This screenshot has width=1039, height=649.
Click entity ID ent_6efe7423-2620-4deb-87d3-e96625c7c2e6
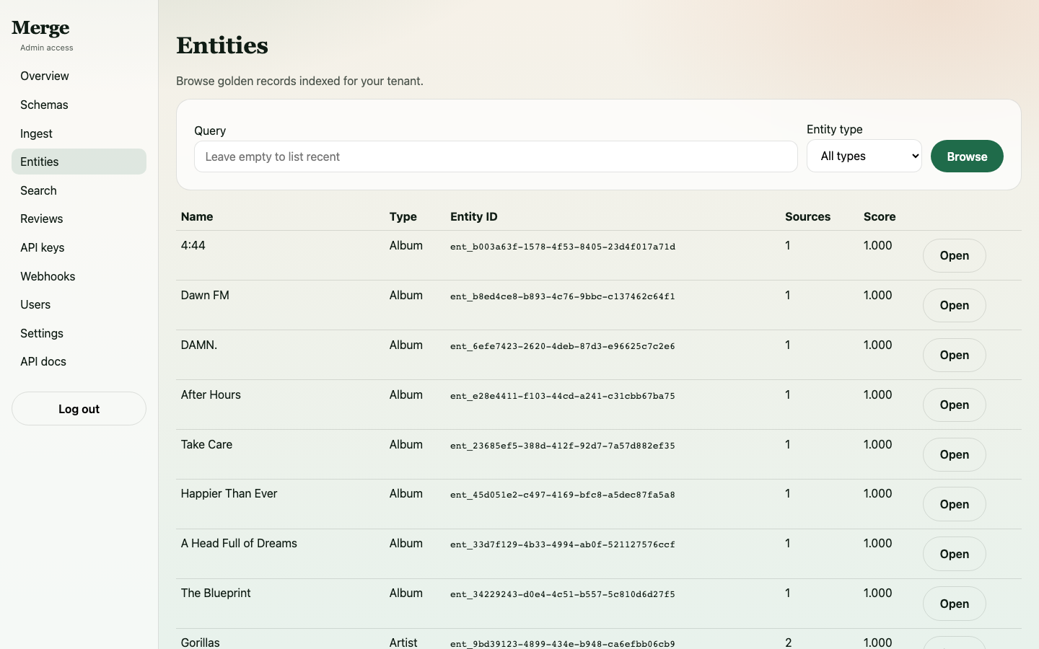tap(563, 346)
